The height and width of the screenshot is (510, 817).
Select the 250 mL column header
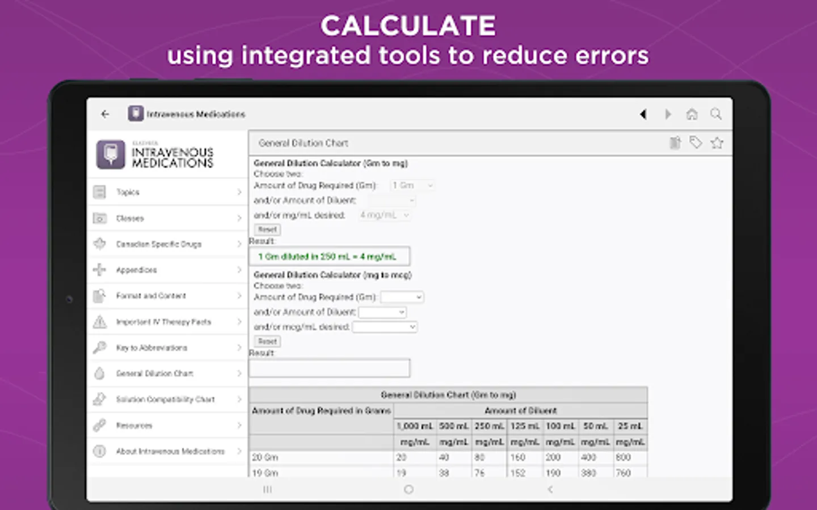[490, 426]
